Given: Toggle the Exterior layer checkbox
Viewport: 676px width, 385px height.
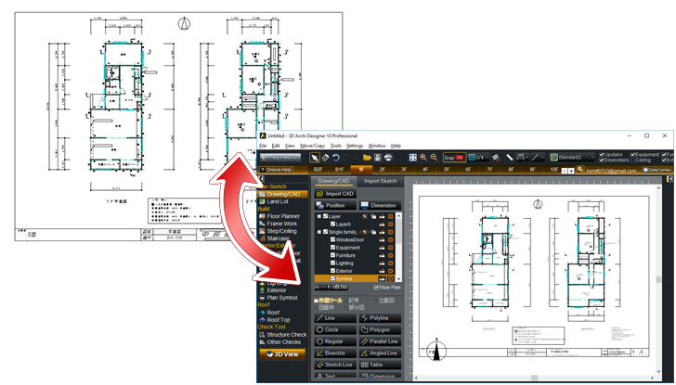Looking at the screenshot, I should (x=332, y=271).
